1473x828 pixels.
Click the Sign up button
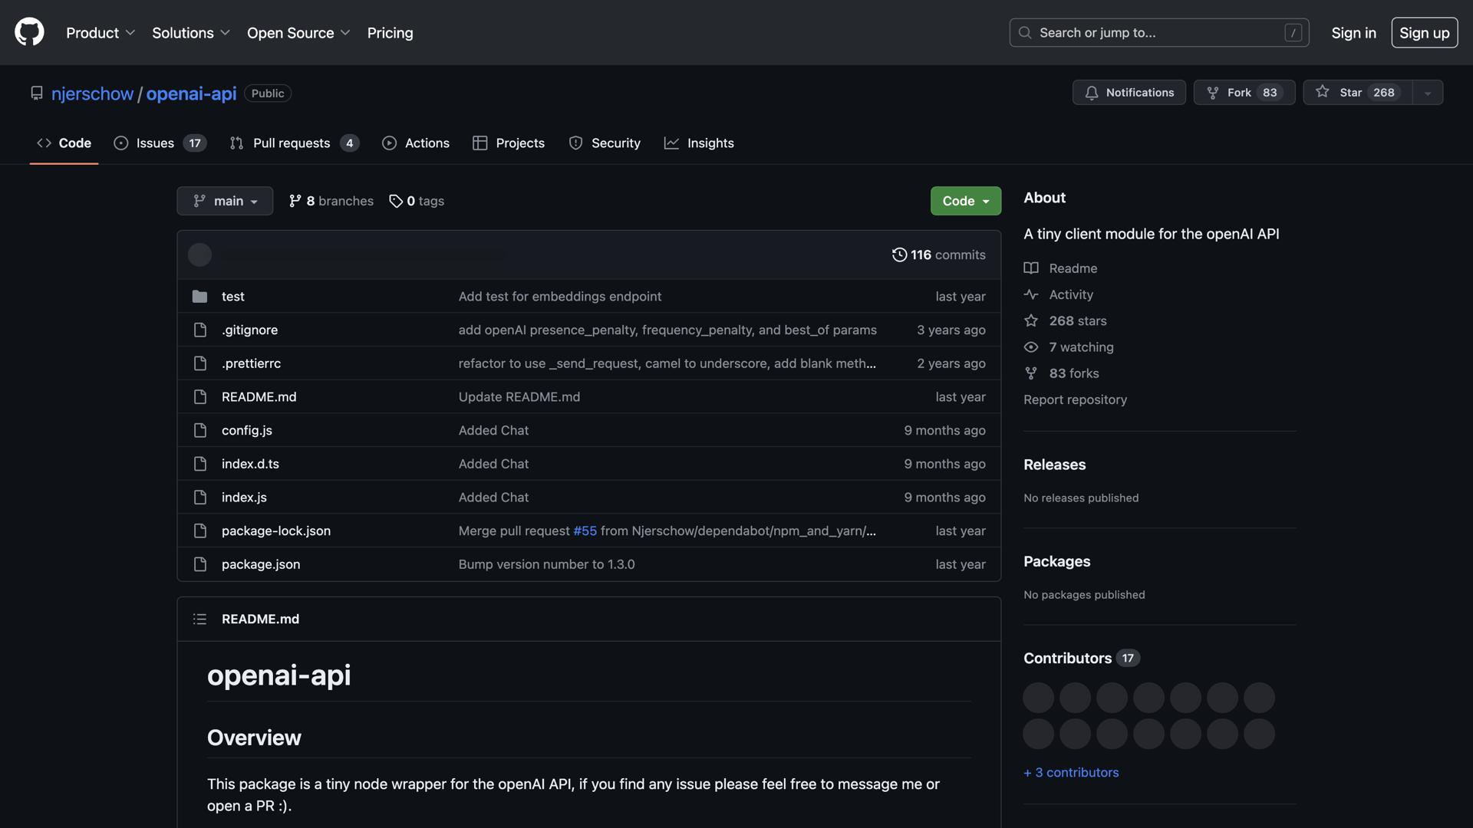tap(1424, 32)
